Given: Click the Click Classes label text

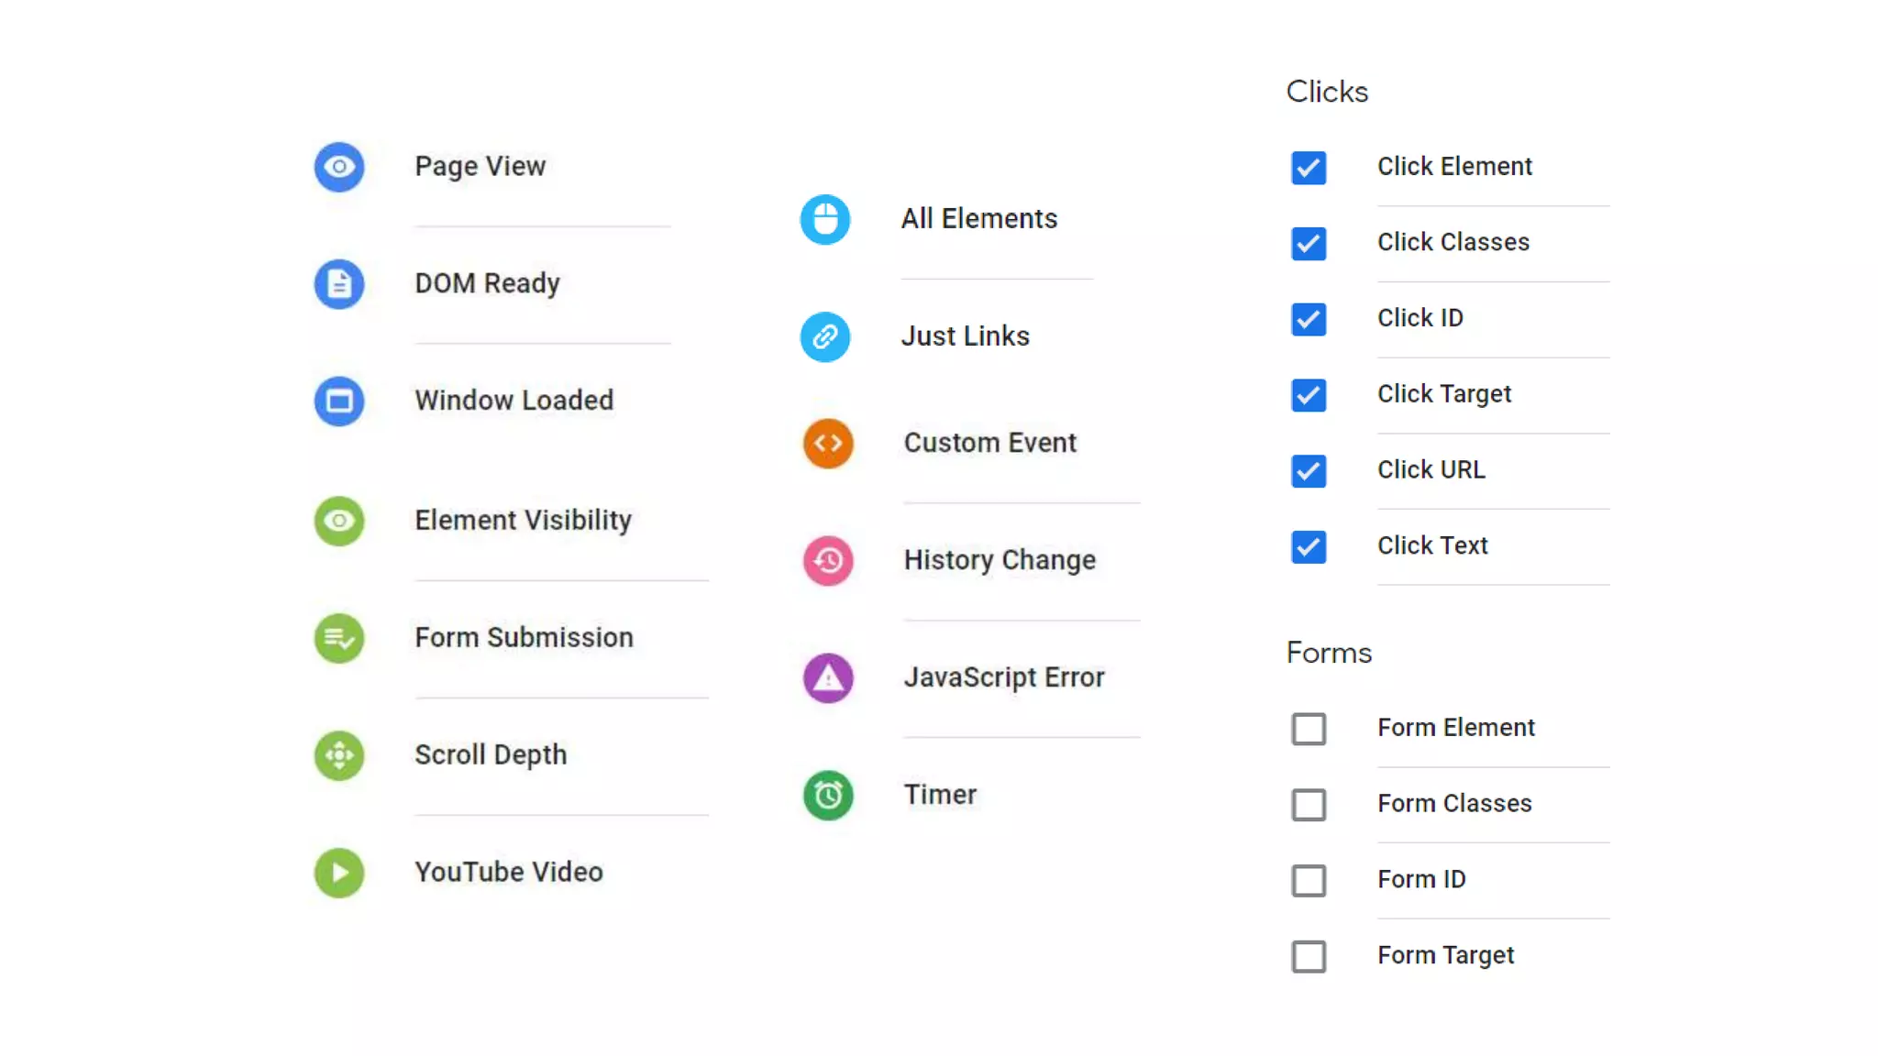Looking at the screenshot, I should pyautogui.click(x=1453, y=242).
